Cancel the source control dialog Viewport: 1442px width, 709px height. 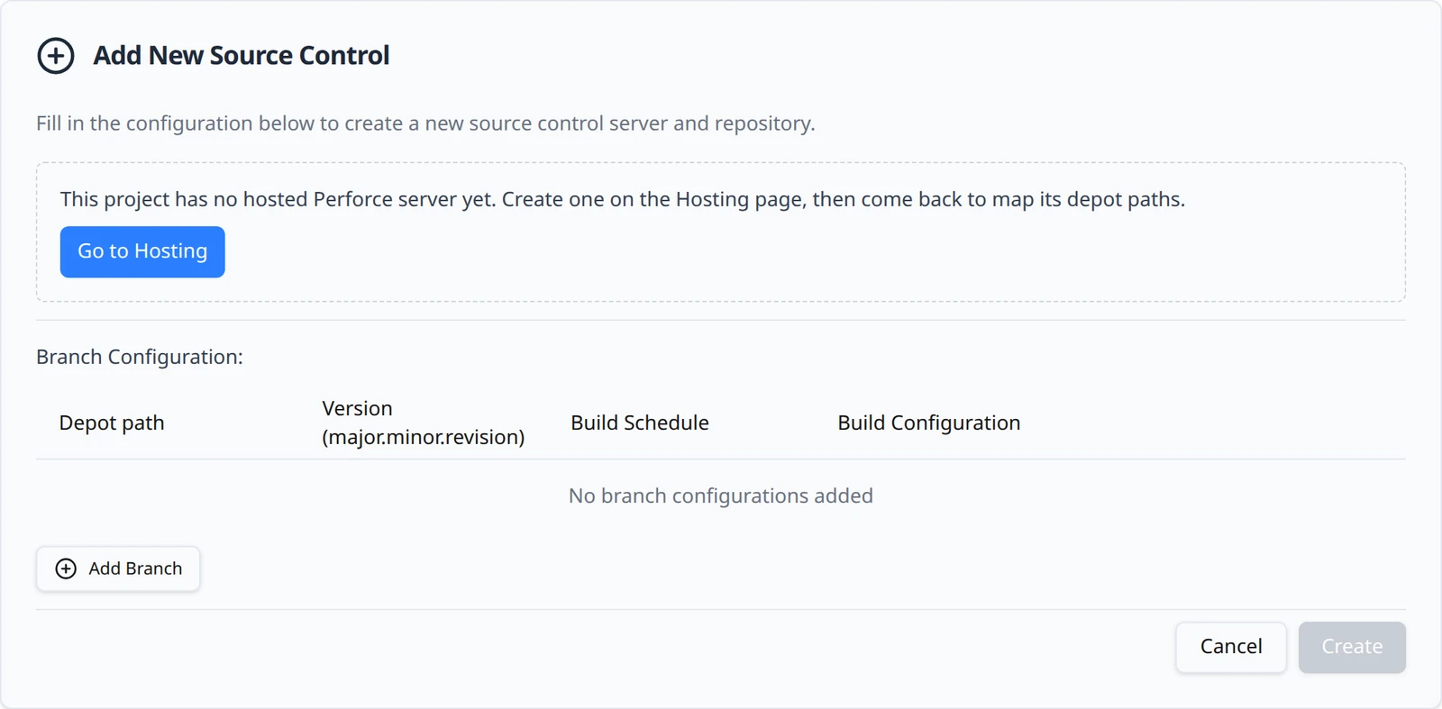[x=1231, y=647]
